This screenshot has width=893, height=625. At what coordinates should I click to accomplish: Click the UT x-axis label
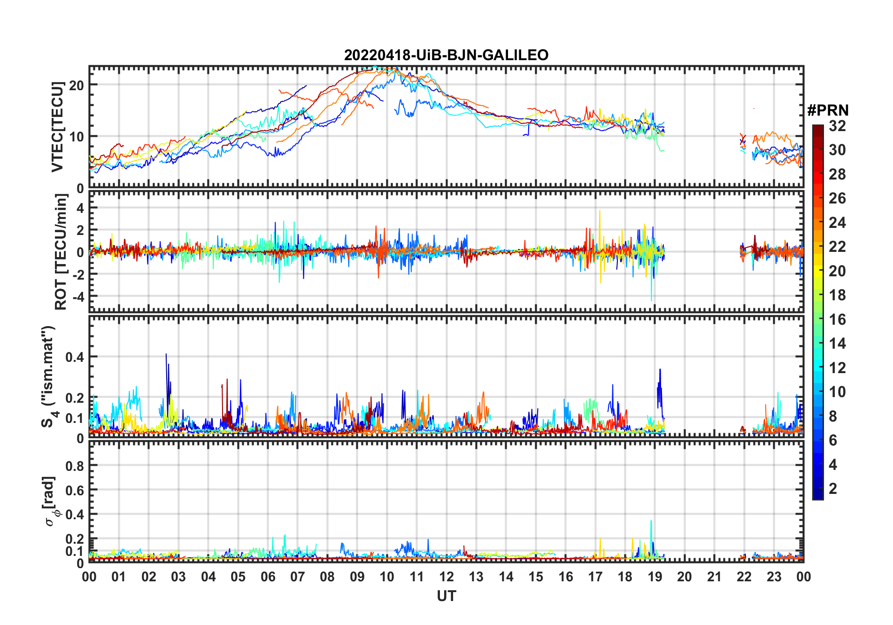(446, 596)
